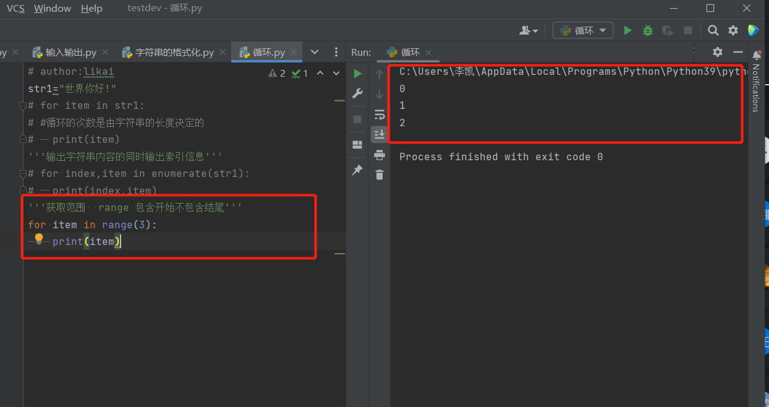Image resolution: width=769 pixels, height=407 pixels.
Task: Collapse fold marker at '# for index,item' line
Action: [x=23, y=174]
